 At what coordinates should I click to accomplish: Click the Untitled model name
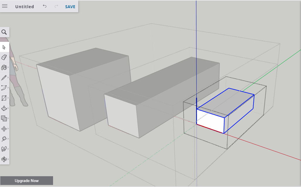click(25, 7)
